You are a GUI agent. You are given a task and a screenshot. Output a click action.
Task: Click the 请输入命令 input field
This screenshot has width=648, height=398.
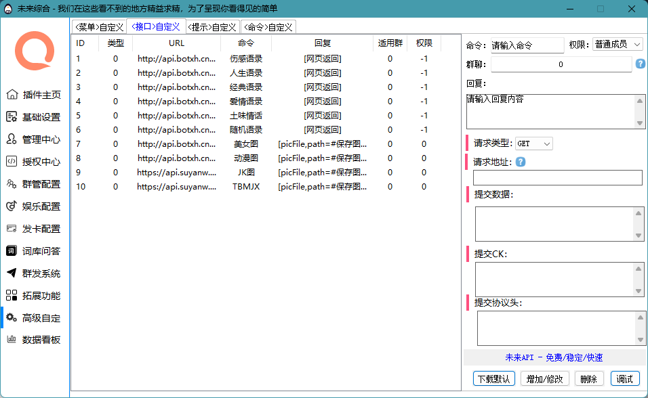coord(527,45)
